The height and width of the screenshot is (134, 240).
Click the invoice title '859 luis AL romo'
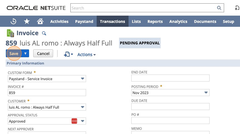point(59,43)
